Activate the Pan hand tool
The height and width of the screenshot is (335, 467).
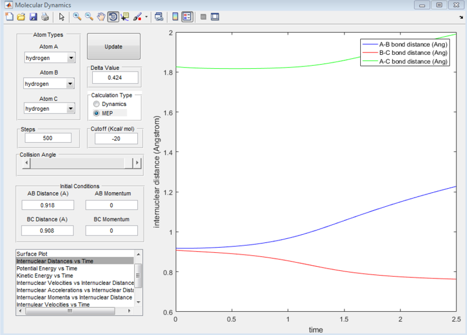(x=101, y=17)
